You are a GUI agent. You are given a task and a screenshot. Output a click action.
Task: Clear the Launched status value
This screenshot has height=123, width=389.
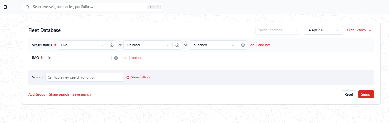coord(243,45)
